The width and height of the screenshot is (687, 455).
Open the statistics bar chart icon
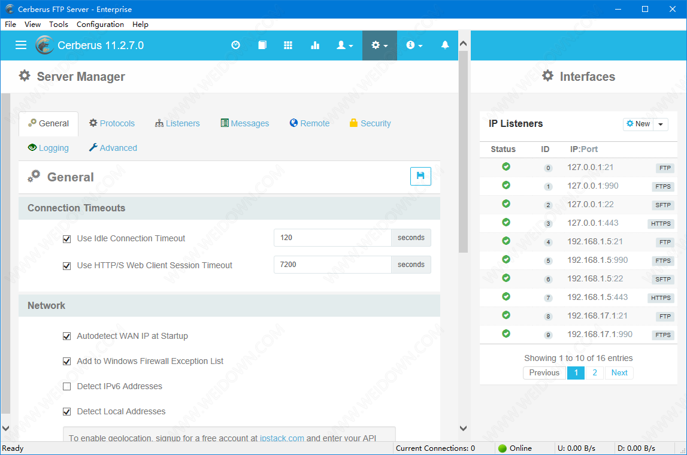315,45
